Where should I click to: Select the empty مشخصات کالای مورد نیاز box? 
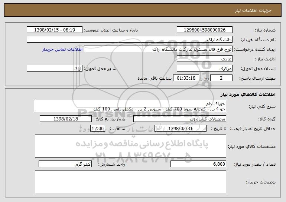(x=130, y=146)
